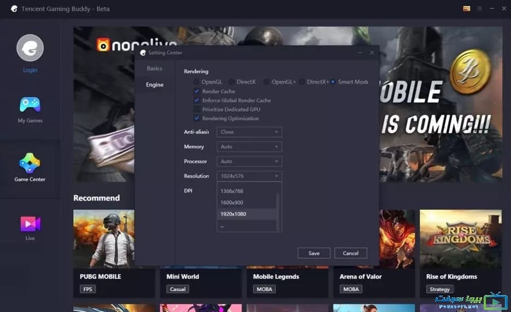Click the FPS tag under PUBG MOBILE
The width and height of the screenshot is (511, 312).
(x=88, y=289)
